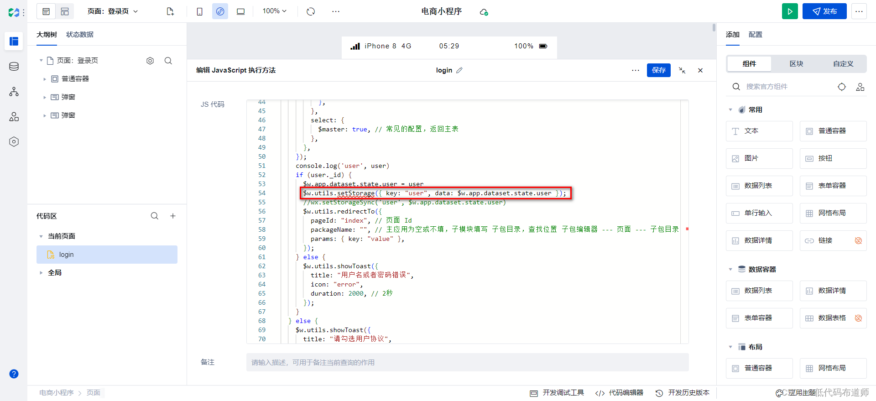Open 开发历史版本 in the bottom bar
Image resolution: width=876 pixels, height=401 pixels.
[x=683, y=393]
